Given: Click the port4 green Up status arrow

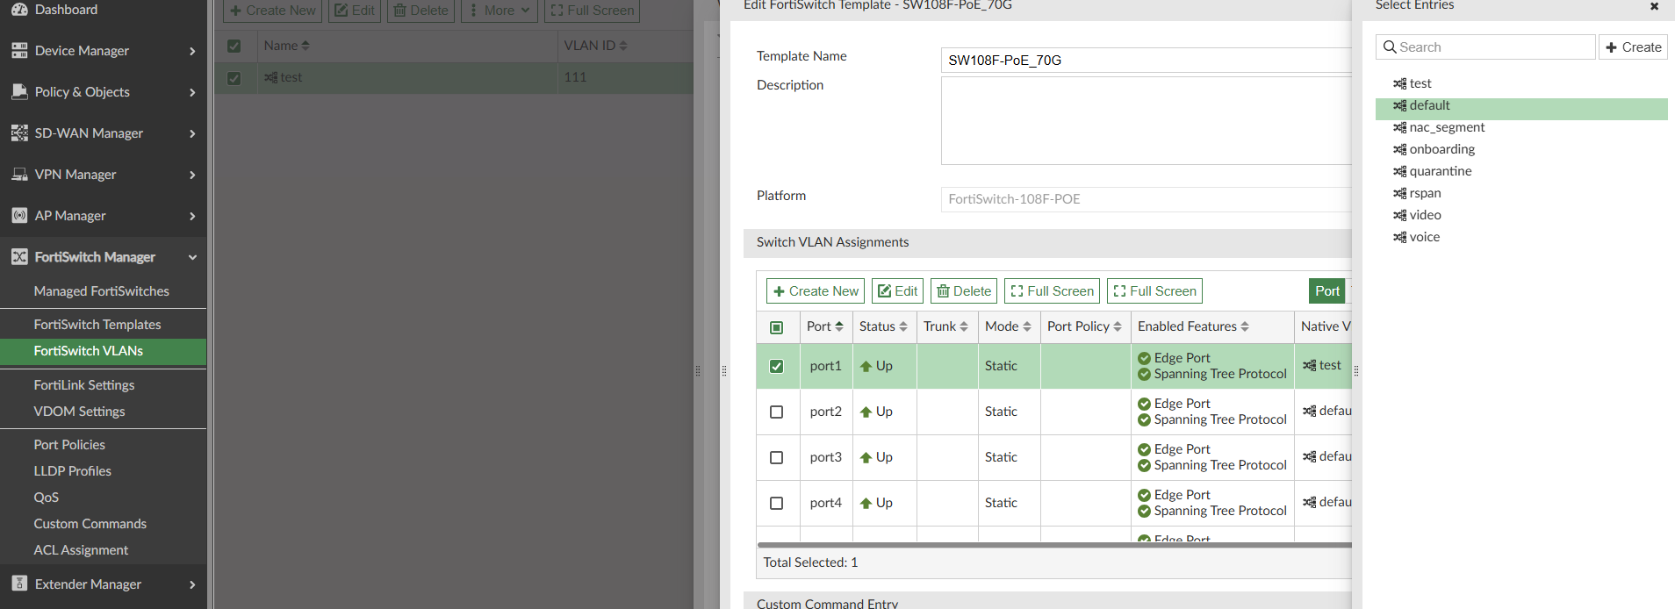Looking at the screenshot, I should 866,504.
